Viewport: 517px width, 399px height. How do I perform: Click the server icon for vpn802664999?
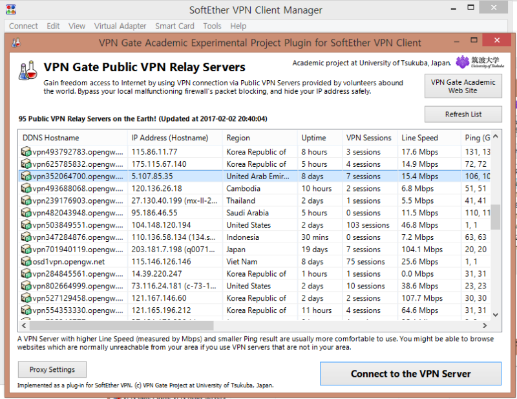point(26,286)
